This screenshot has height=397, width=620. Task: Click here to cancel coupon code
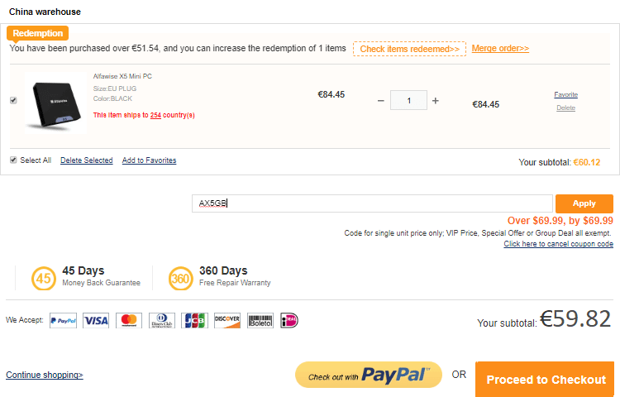[558, 244]
